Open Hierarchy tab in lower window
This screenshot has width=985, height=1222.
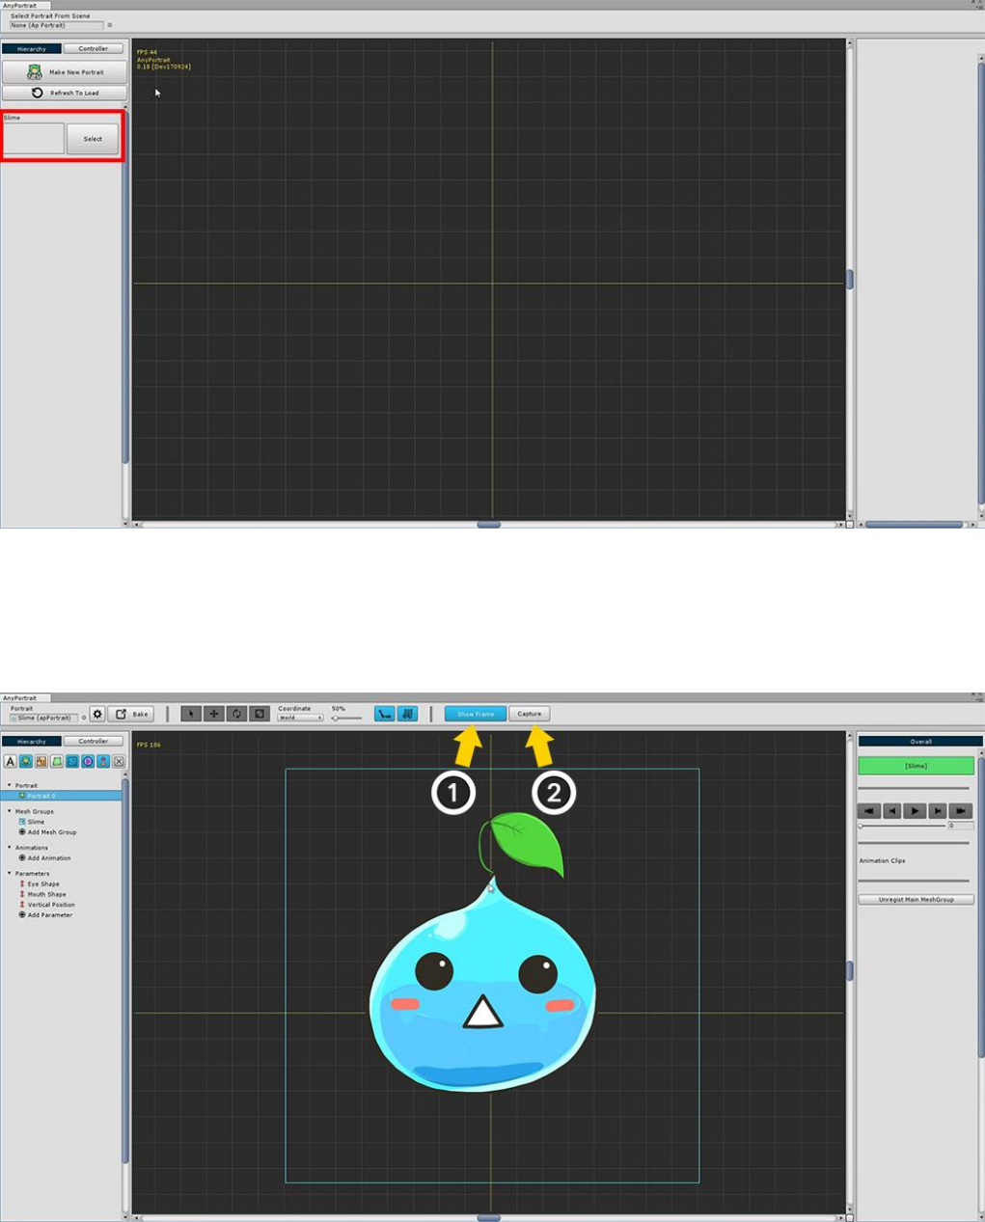click(32, 742)
